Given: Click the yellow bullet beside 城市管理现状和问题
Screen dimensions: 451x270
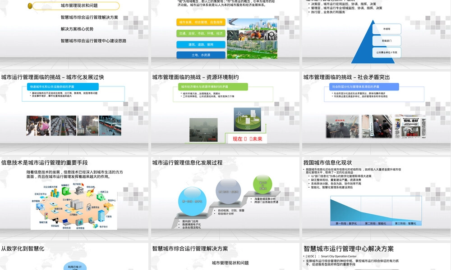Looking at the screenshot, I should coord(30,6).
